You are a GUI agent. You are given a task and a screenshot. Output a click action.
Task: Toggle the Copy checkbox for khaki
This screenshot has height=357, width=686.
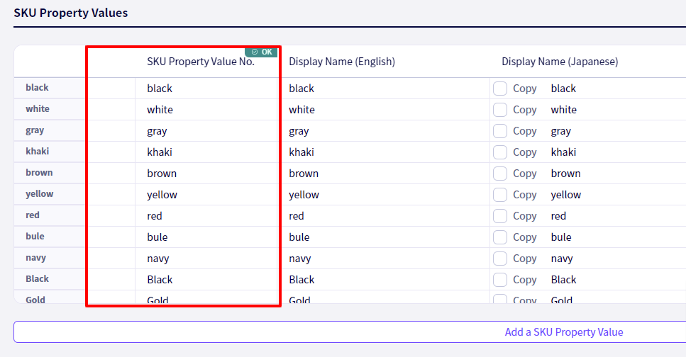click(x=500, y=152)
